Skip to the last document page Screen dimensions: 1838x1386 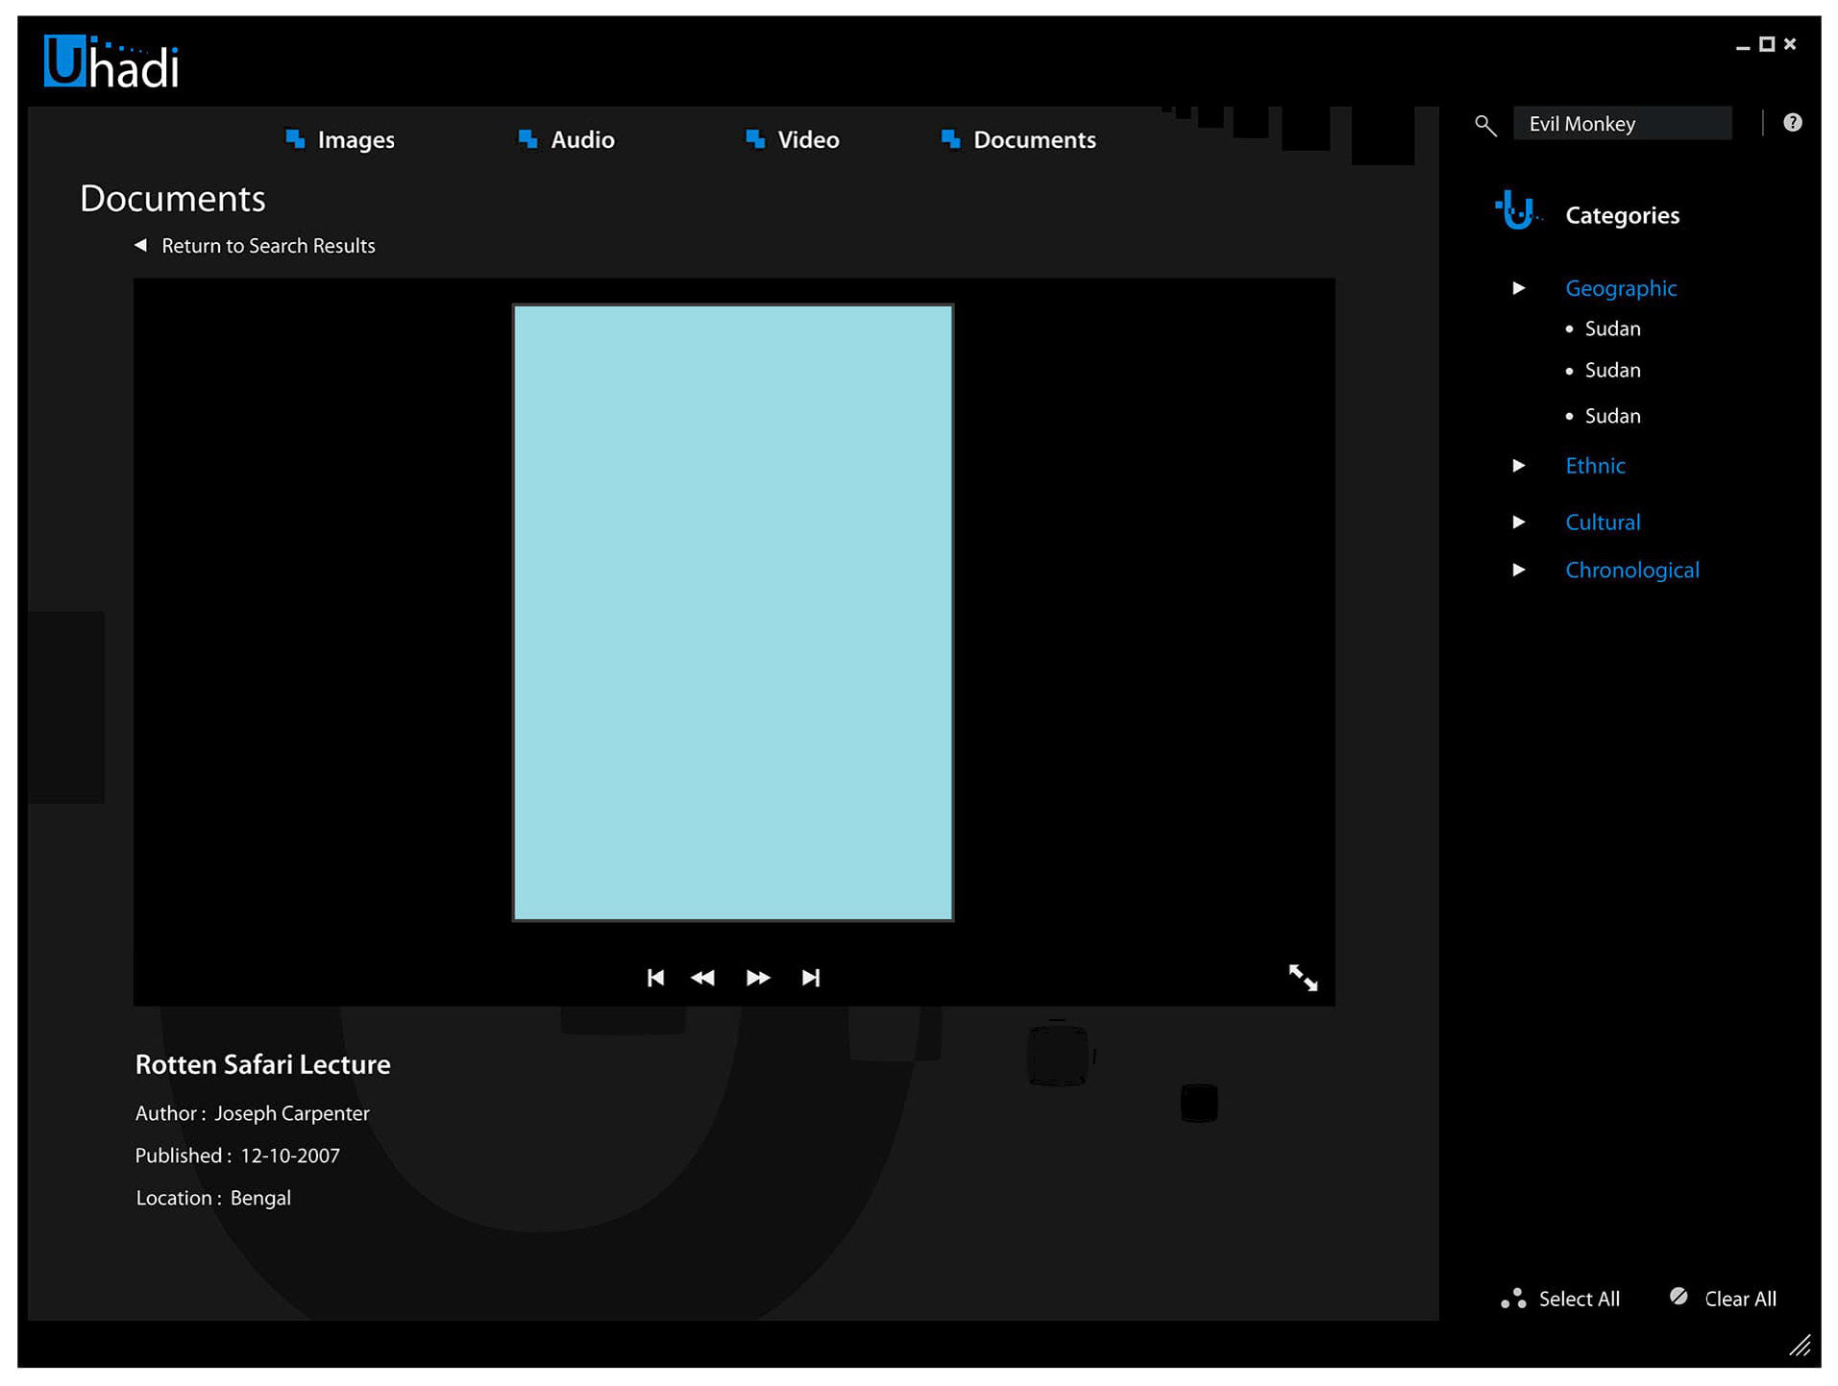tap(811, 977)
